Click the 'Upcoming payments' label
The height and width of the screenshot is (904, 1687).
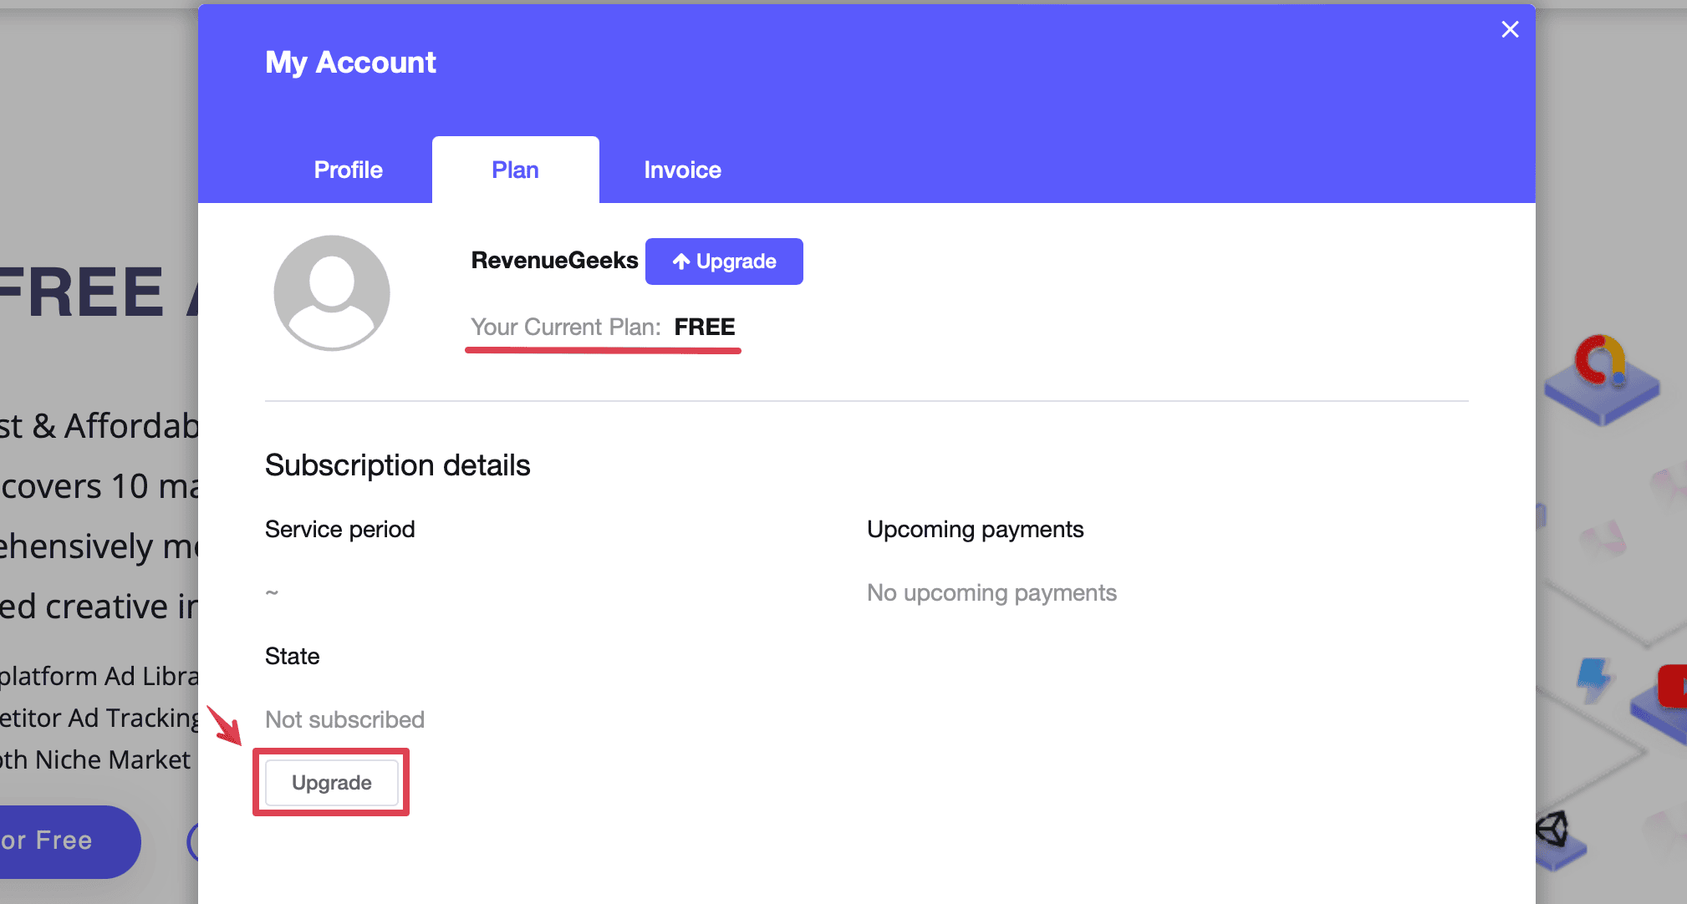click(975, 529)
